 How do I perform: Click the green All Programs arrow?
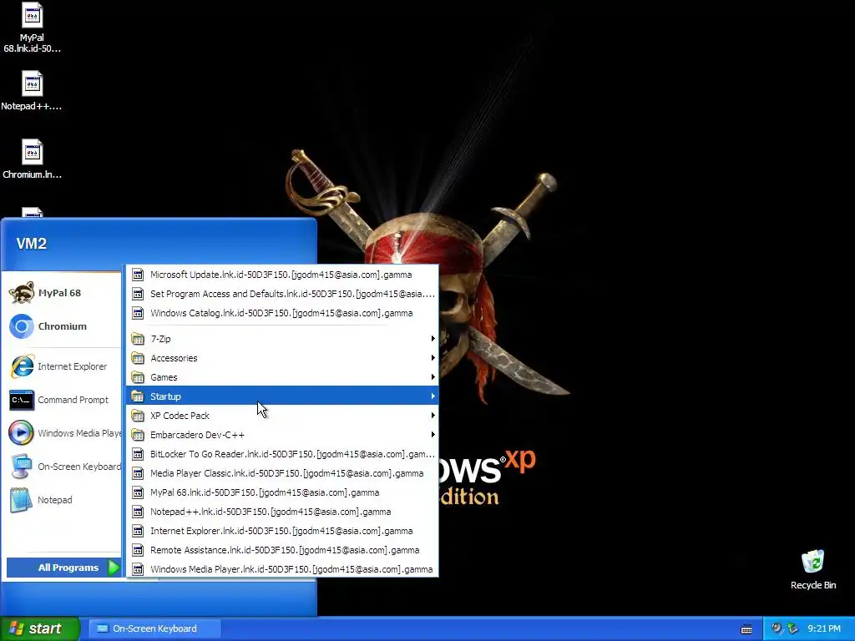pos(114,568)
